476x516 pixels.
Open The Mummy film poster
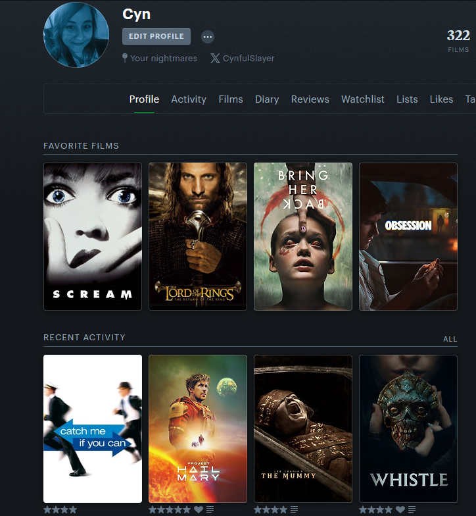(x=303, y=428)
